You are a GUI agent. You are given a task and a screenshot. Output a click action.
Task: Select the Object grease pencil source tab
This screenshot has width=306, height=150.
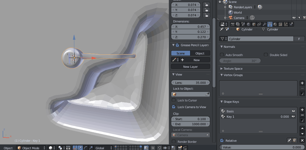tap(200, 53)
